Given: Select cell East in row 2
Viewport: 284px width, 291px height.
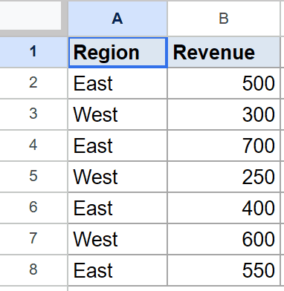Looking at the screenshot, I should [117, 83].
